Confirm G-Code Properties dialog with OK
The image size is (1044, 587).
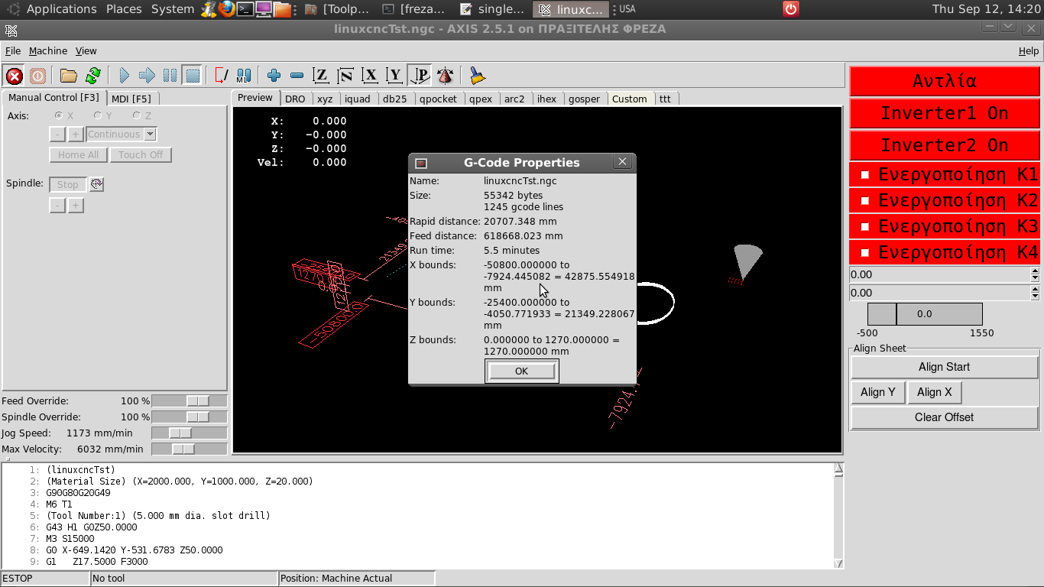click(522, 371)
